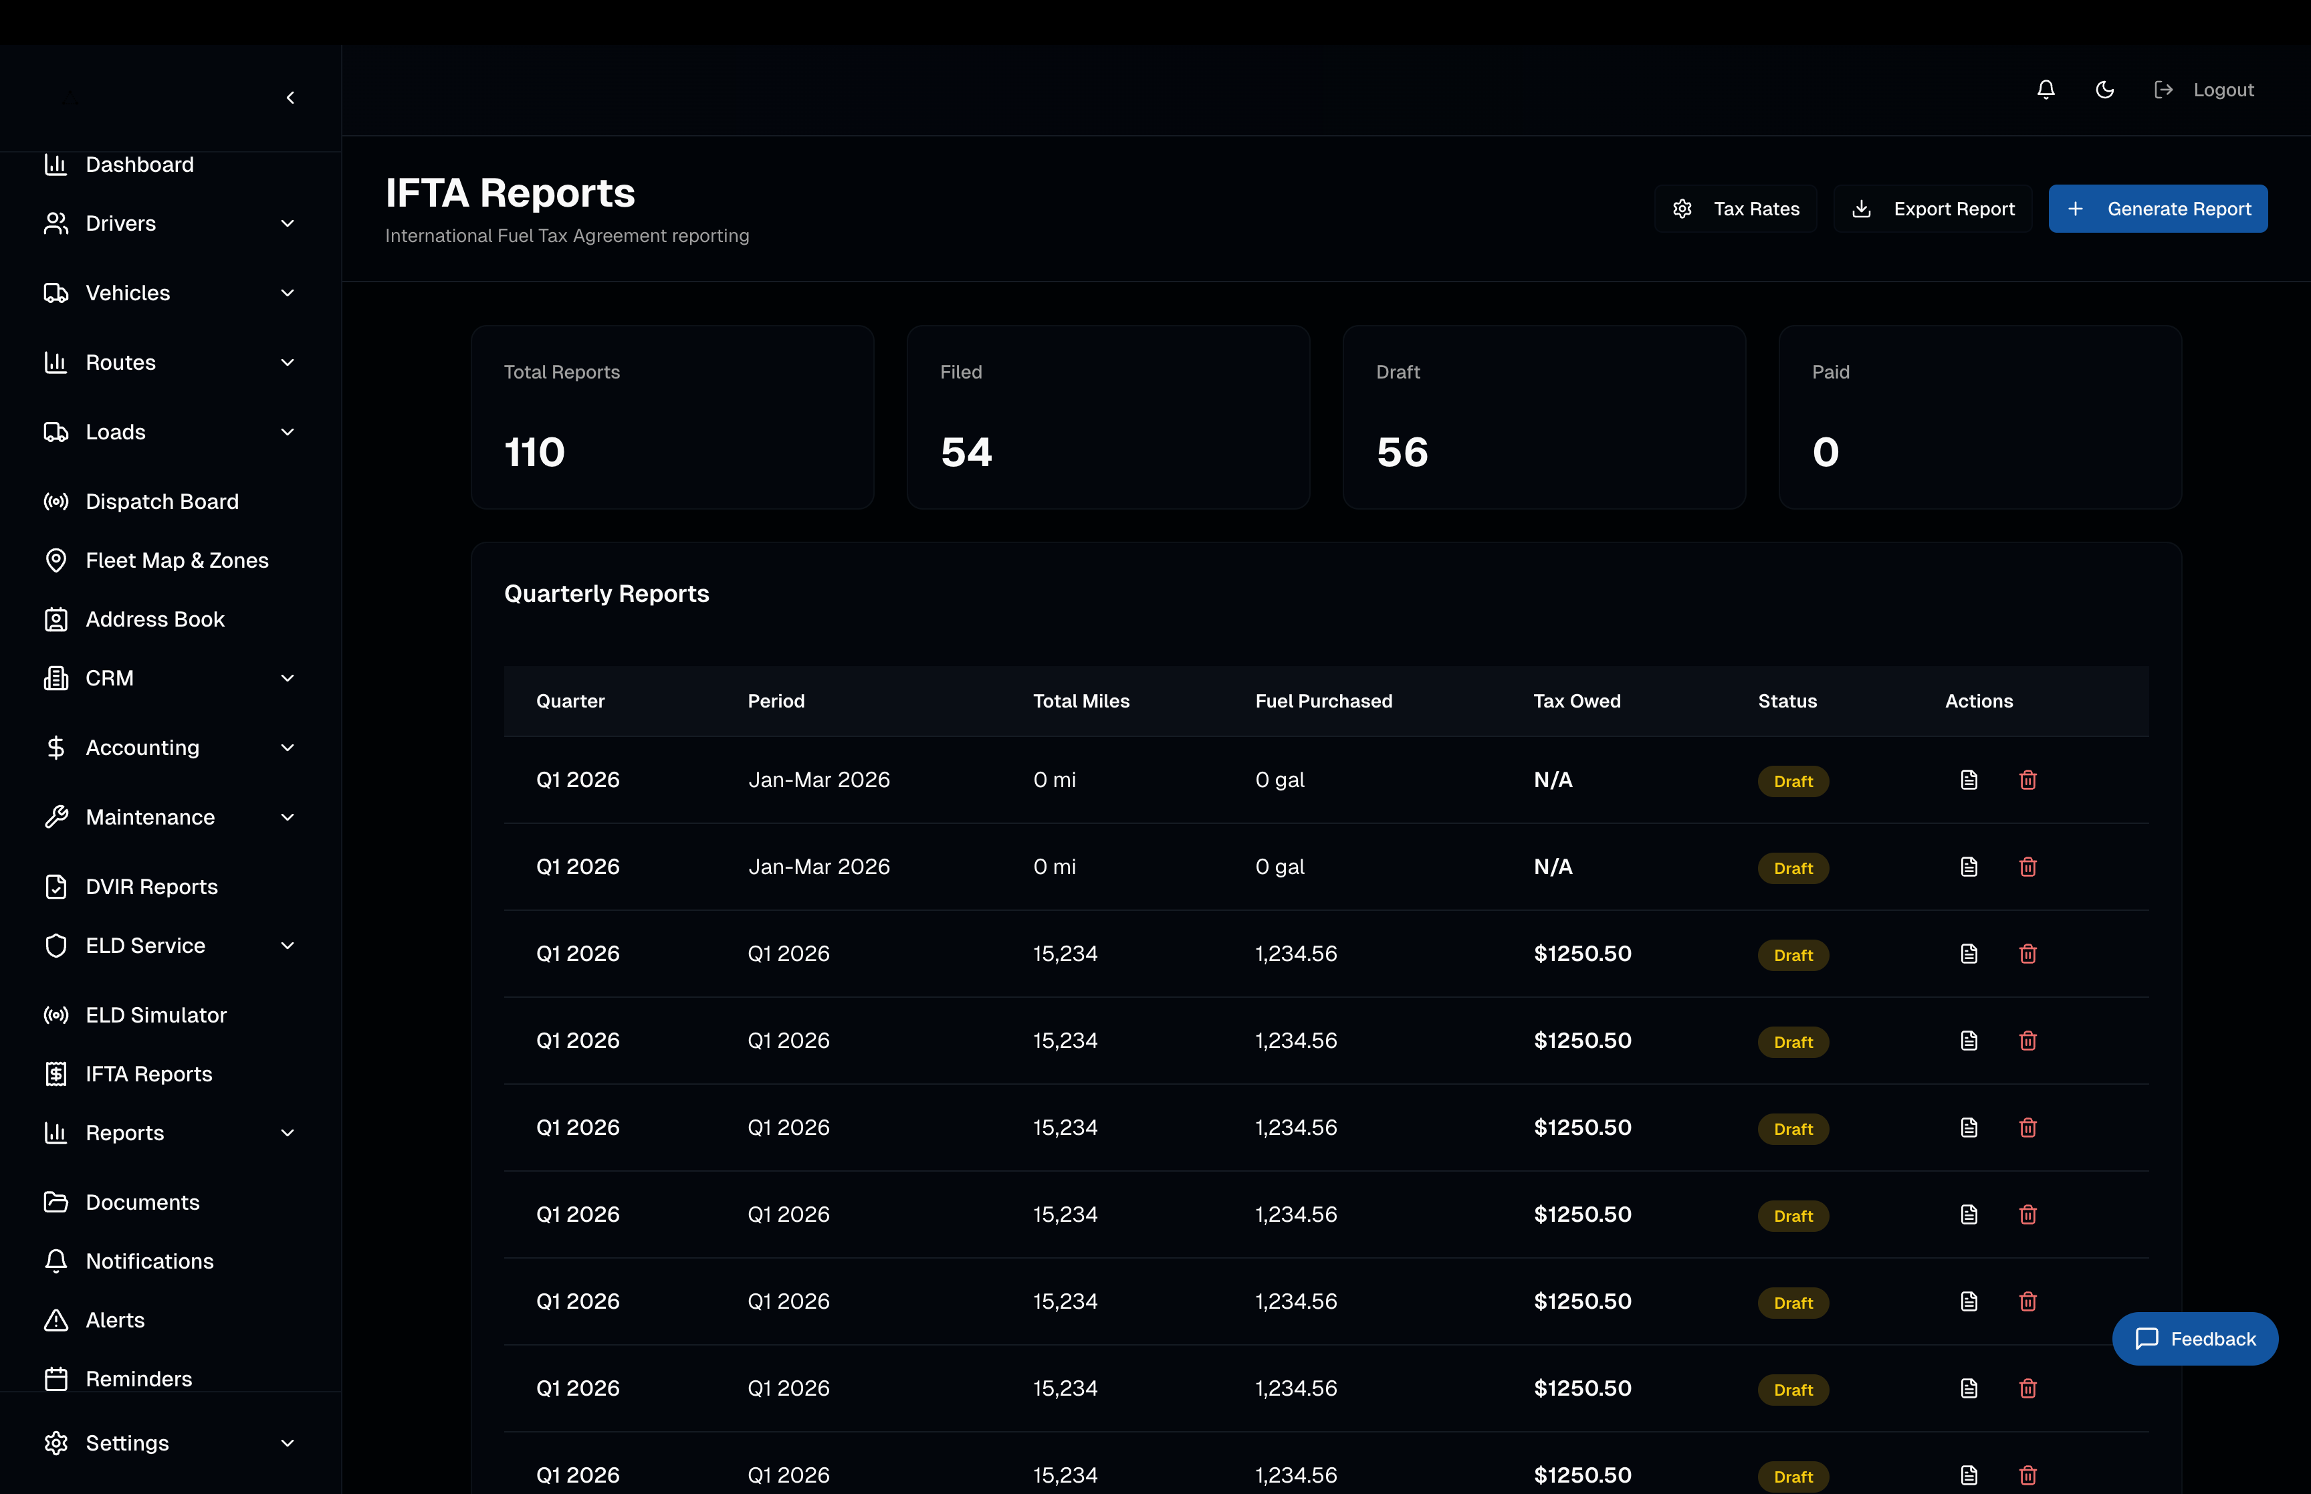Image resolution: width=2311 pixels, height=1494 pixels.
Task: Click the Logout link
Action: 2222,89
